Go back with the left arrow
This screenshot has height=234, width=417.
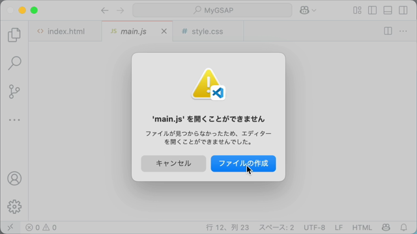[x=105, y=10]
